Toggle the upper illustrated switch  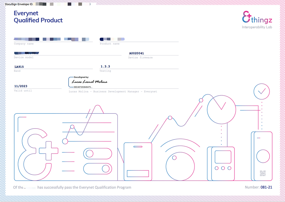pyautogui.click(x=97, y=154)
